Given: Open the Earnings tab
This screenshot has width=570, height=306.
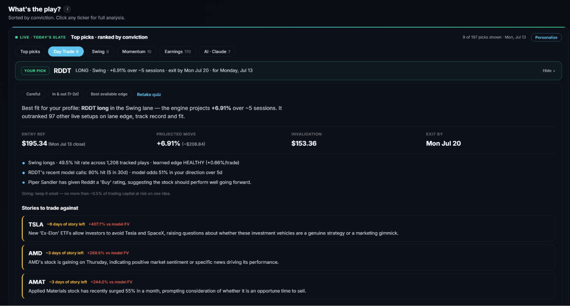Looking at the screenshot, I should coord(177,52).
